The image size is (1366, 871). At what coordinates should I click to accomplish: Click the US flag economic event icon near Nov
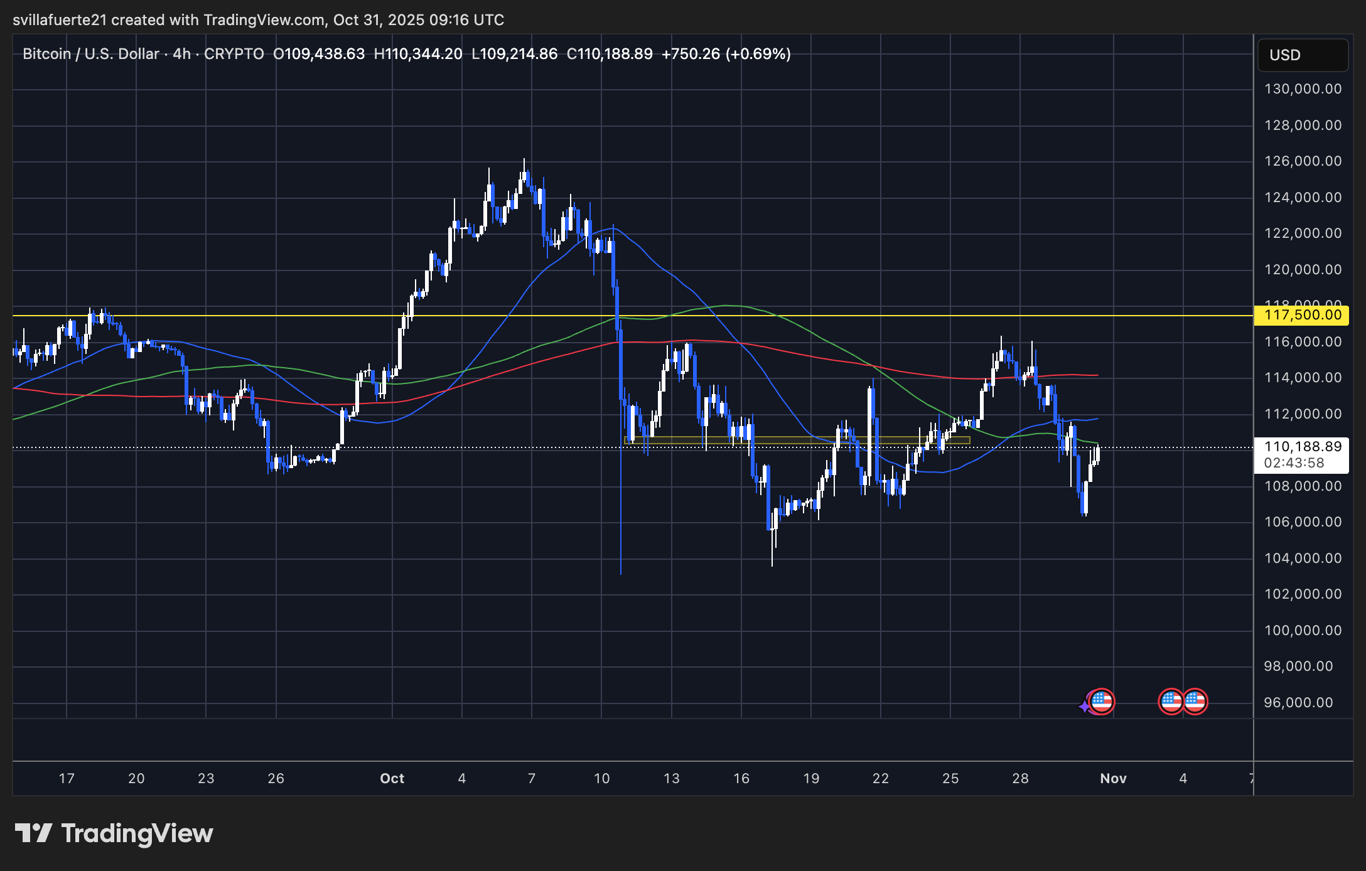(x=1103, y=703)
